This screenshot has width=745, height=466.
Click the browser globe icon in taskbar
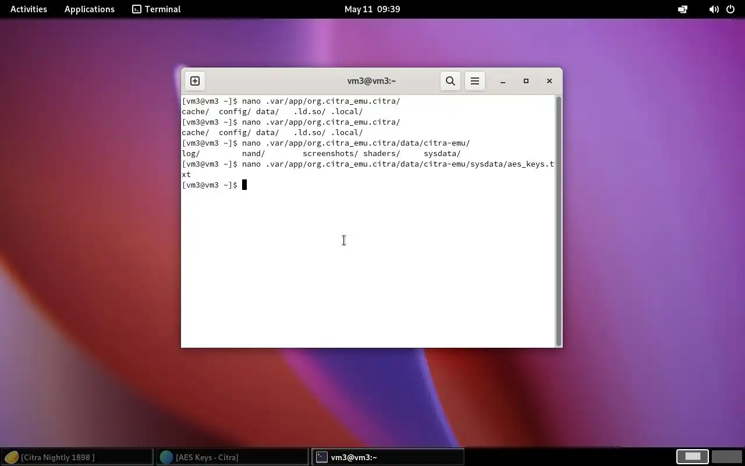click(166, 457)
